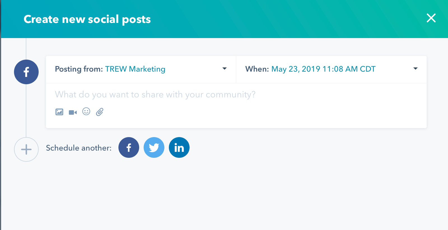
Task: Schedule another Twitter post
Action: pos(154,147)
